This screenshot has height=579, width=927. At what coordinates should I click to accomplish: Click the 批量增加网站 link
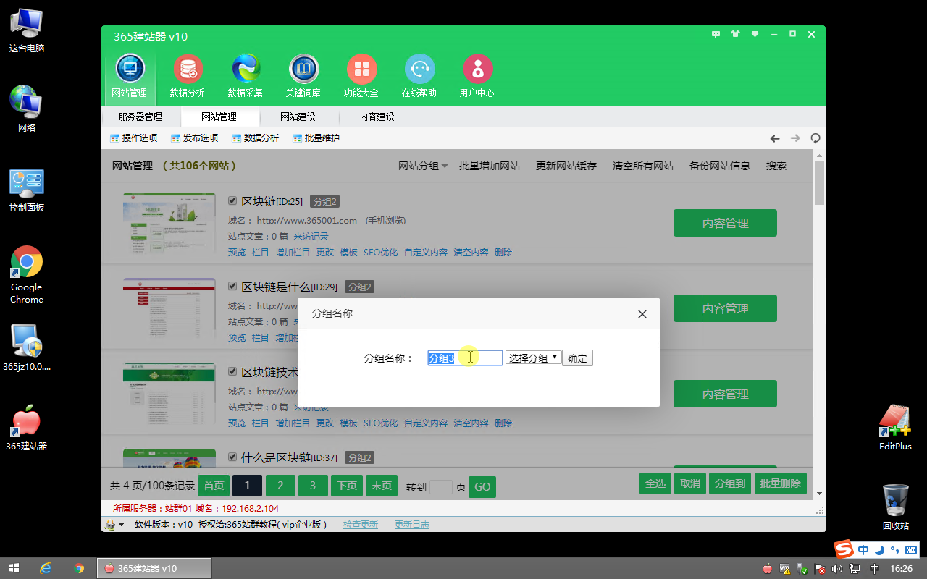point(490,166)
